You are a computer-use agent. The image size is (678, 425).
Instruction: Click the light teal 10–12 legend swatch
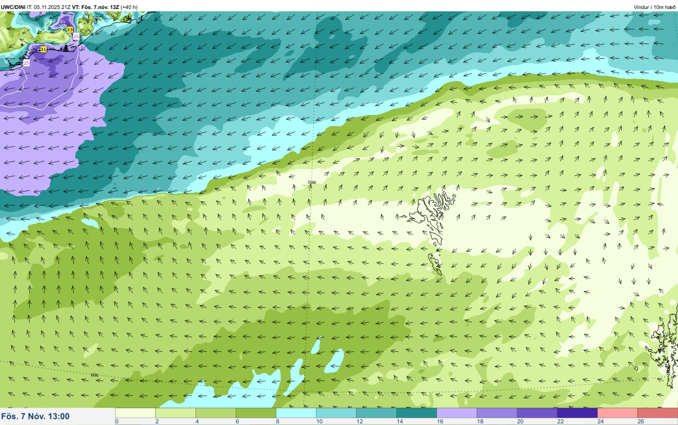pos(336,413)
